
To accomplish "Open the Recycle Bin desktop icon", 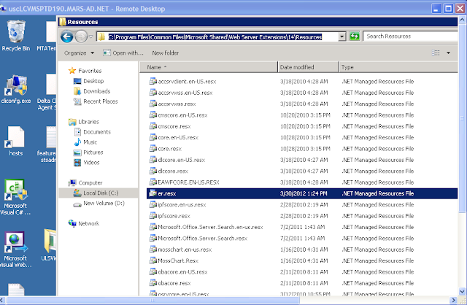I will 16,36.
